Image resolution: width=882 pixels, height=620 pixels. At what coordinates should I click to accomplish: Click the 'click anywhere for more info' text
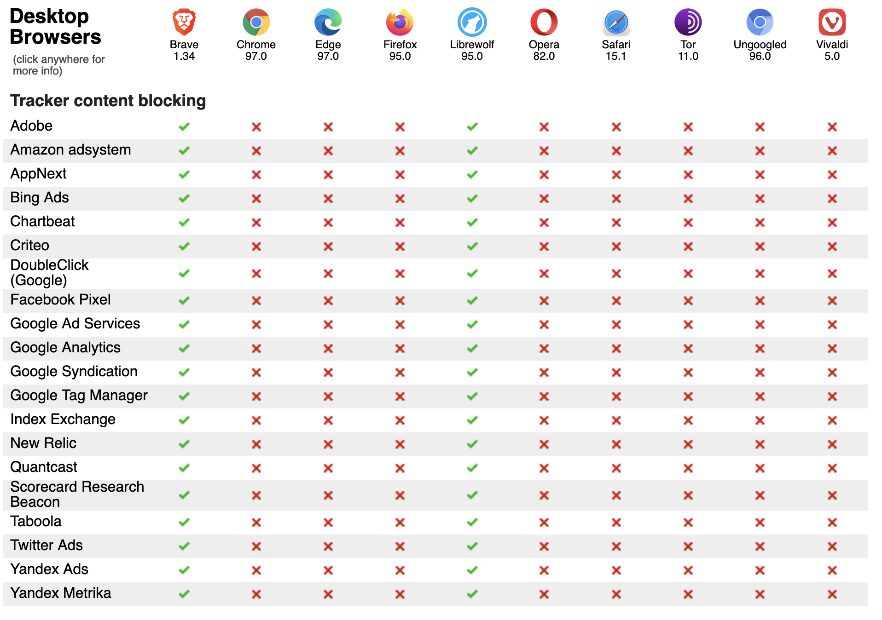(x=58, y=65)
